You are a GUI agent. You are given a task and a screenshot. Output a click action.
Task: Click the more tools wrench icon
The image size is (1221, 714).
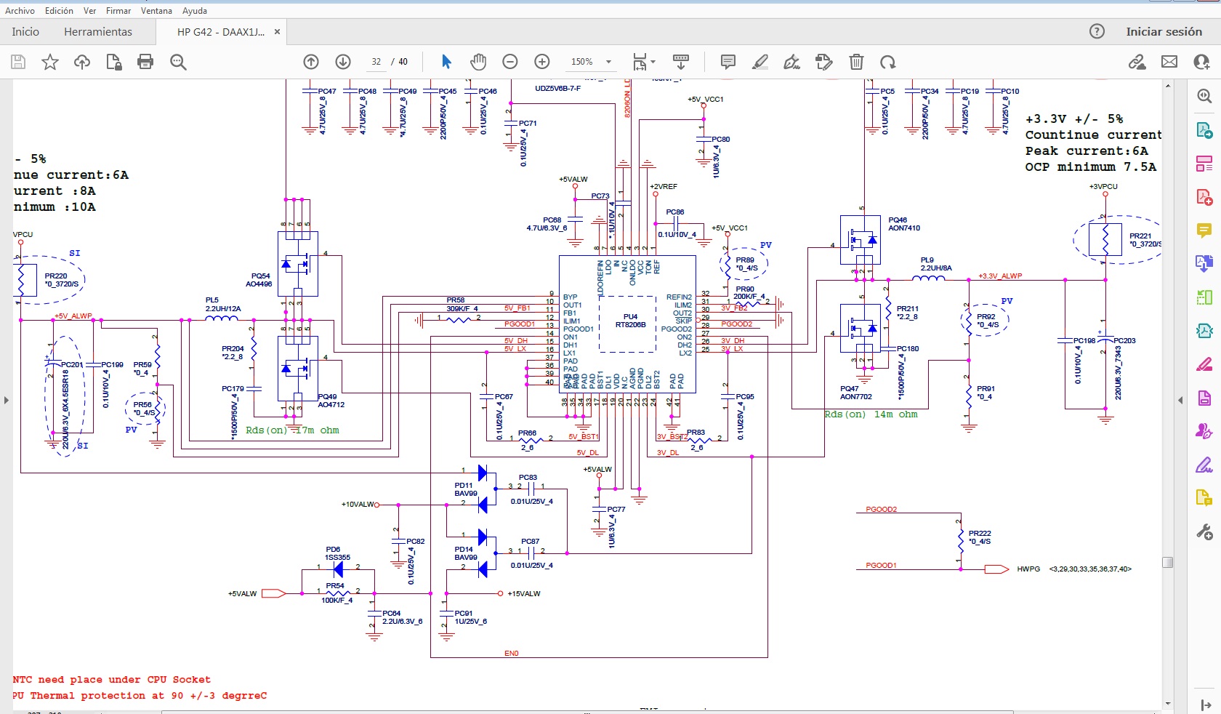1204,532
